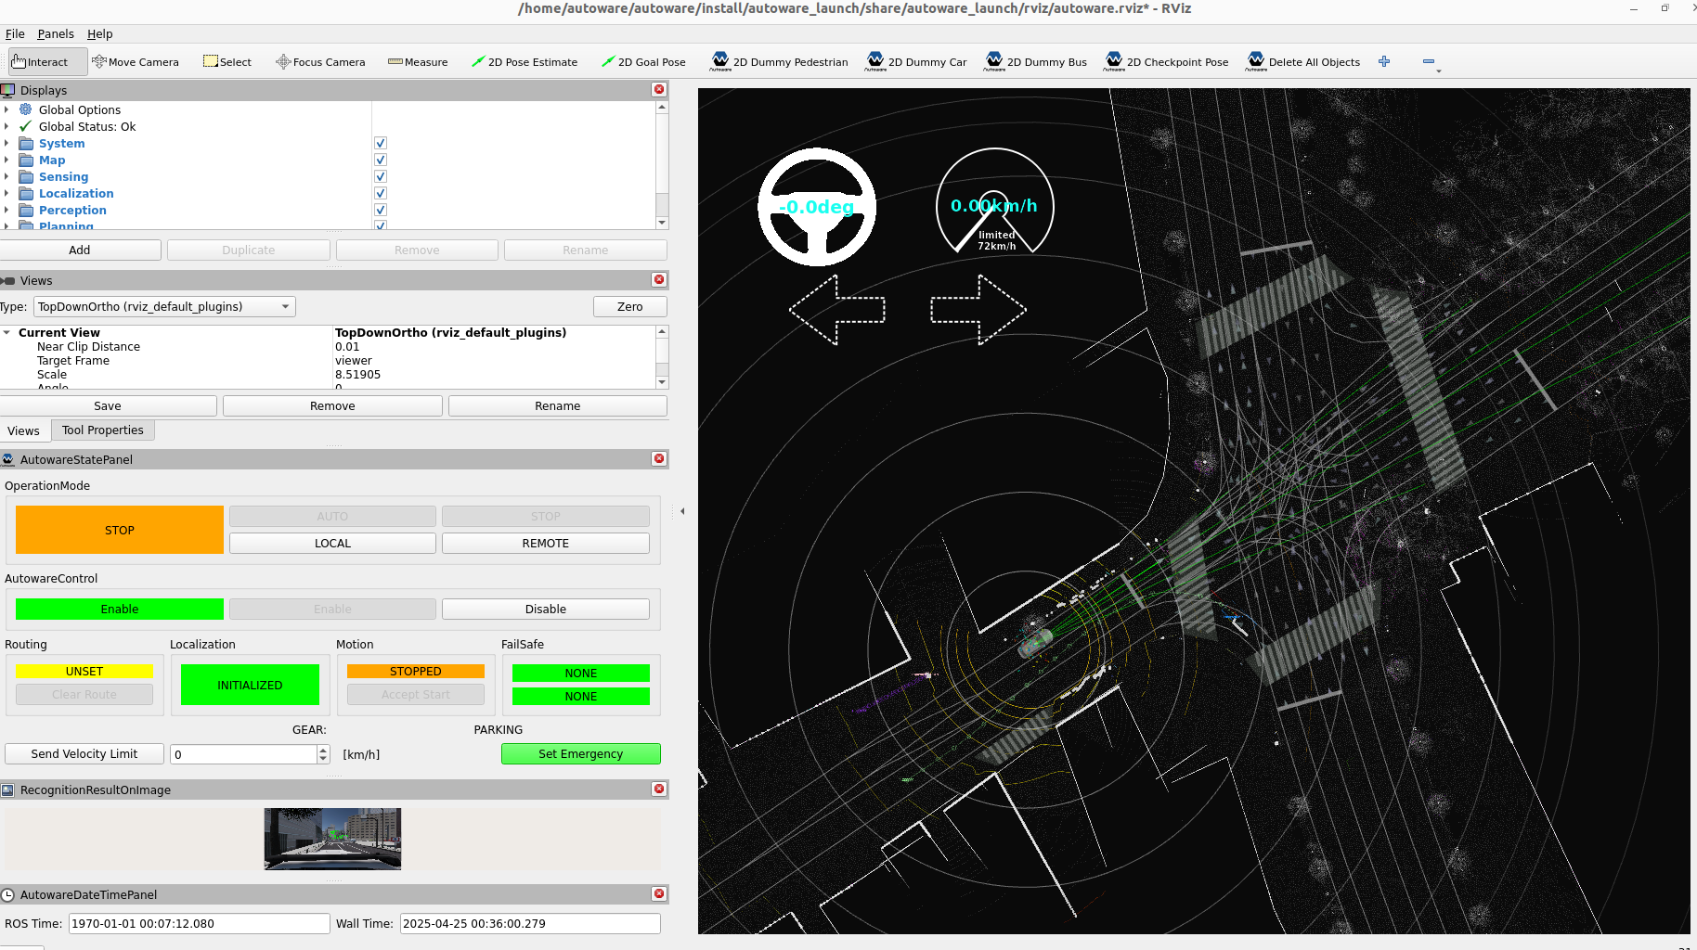Toggle the Perception display checkbox
The width and height of the screenshot is (1697, 950).
tap(381, 210)
